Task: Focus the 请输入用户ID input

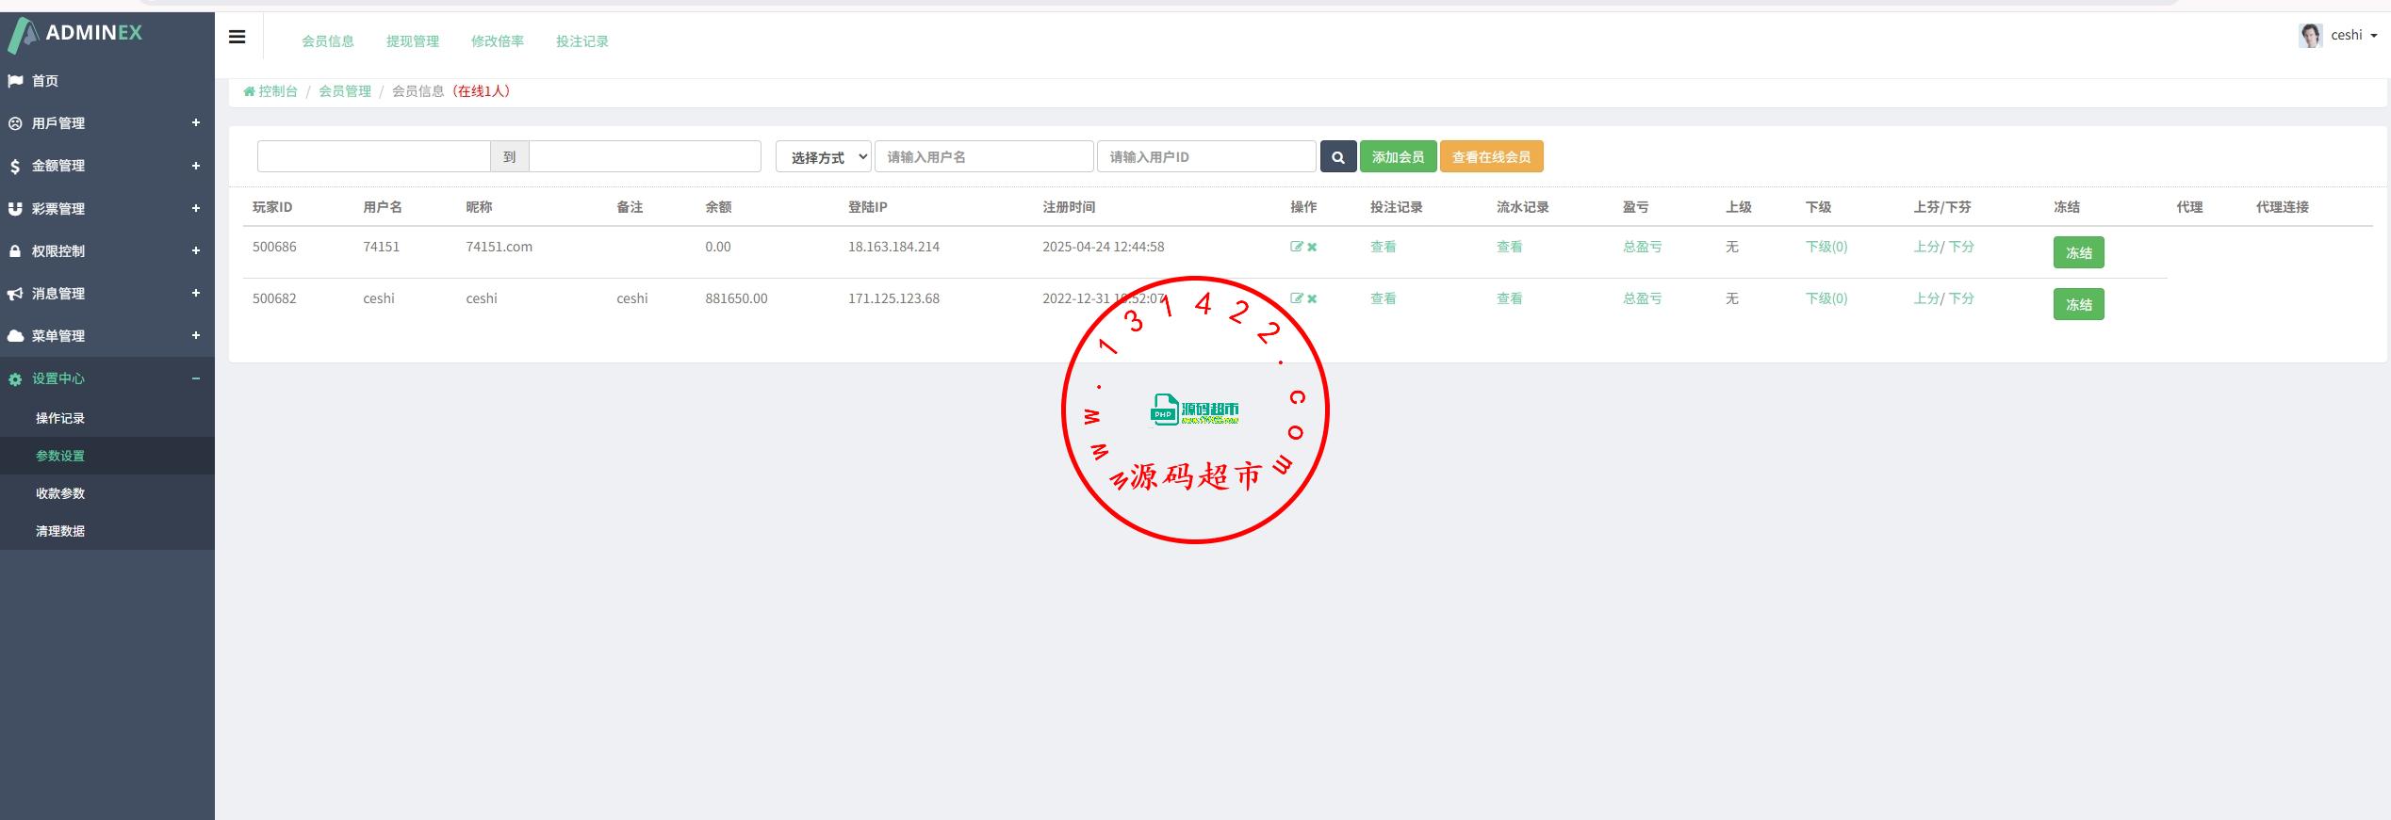Action: click(1206, 156)
